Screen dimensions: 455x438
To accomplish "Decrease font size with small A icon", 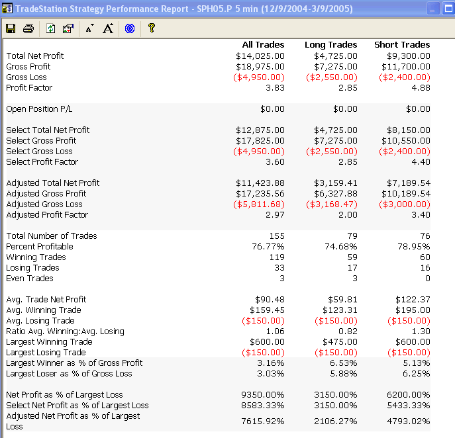I will coord(90,28).
